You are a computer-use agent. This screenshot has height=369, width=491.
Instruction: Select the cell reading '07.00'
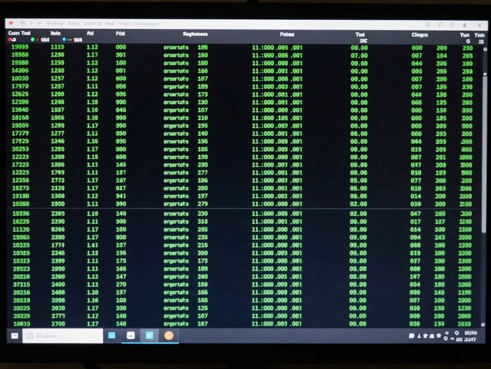pyautogui.click(x=359, y=56)
